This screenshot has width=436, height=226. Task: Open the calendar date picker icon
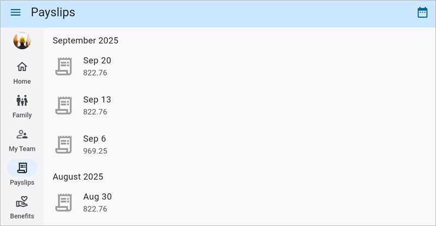pyautogui.click(x=422, y=13)
